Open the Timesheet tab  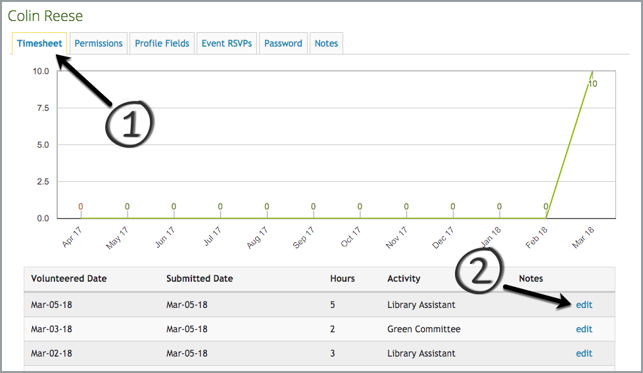click(39, 43)
